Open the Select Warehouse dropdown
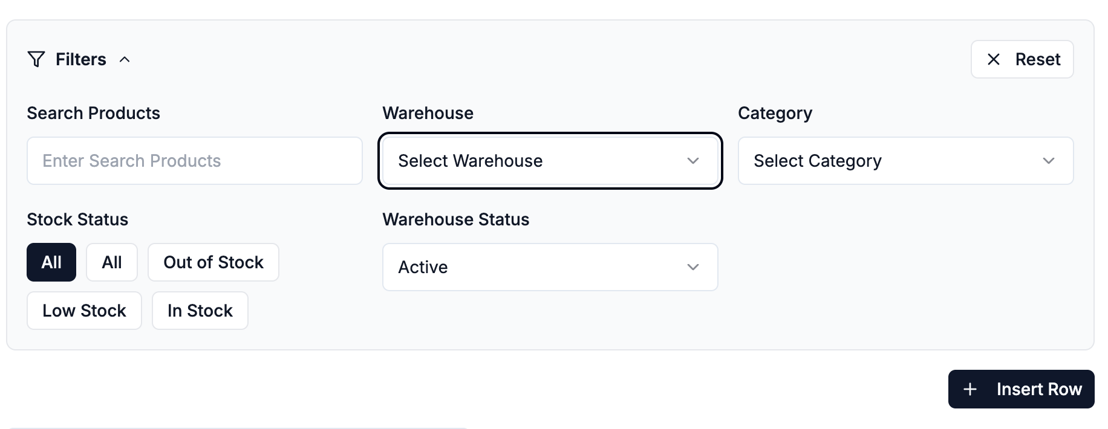 549,161
